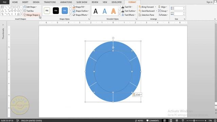The width and height of the screenshot is (217, 122).
Task: Open the Size dialog launcher
Action: [184, 19]
